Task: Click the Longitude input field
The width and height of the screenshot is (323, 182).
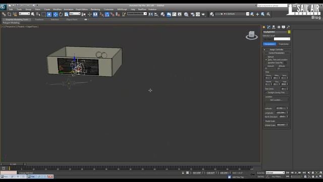Action: click(x=281, y=113)
